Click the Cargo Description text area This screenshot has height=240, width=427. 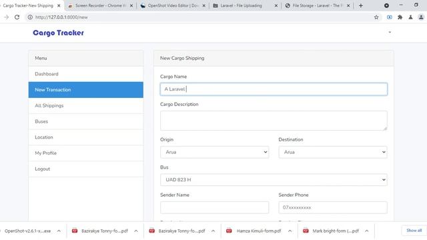coord(274,120)
